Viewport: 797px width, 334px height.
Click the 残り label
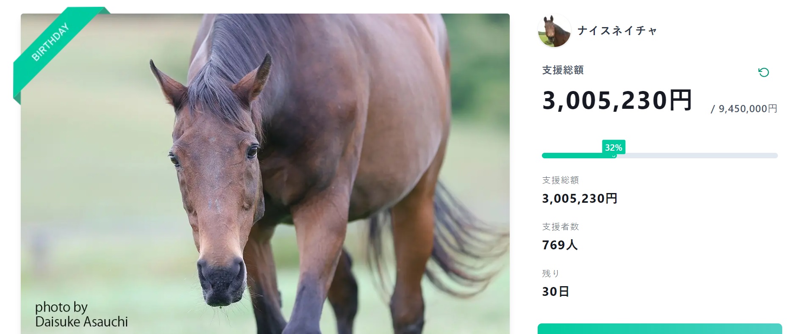(x=550, y=273)
